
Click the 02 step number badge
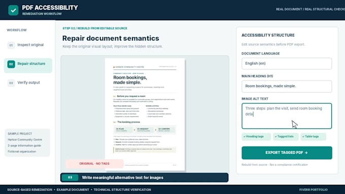11,64
